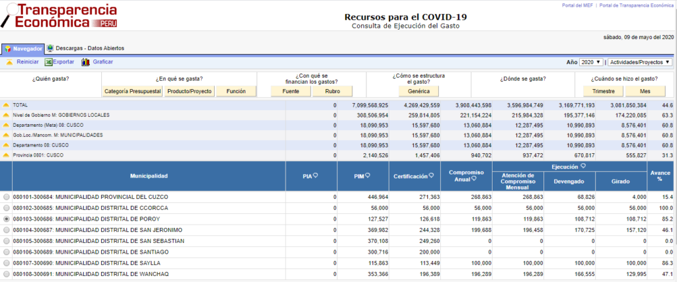677x282 pixels.
Task: Select Municipalidad Provincial del Cuzco radio button
Action: 6,197
